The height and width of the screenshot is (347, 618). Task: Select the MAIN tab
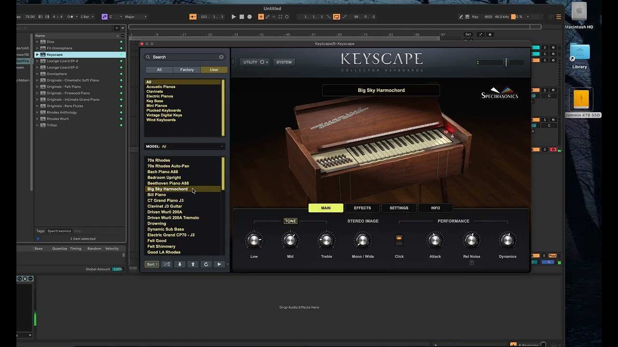[x=326, y=208]
